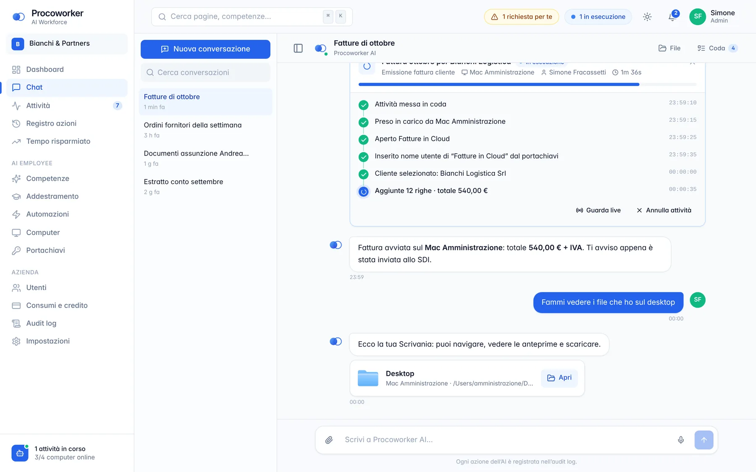Click the Desktop folder icon in the card
Viewport: 756px width, 472px height.
(x=368, y=378)
